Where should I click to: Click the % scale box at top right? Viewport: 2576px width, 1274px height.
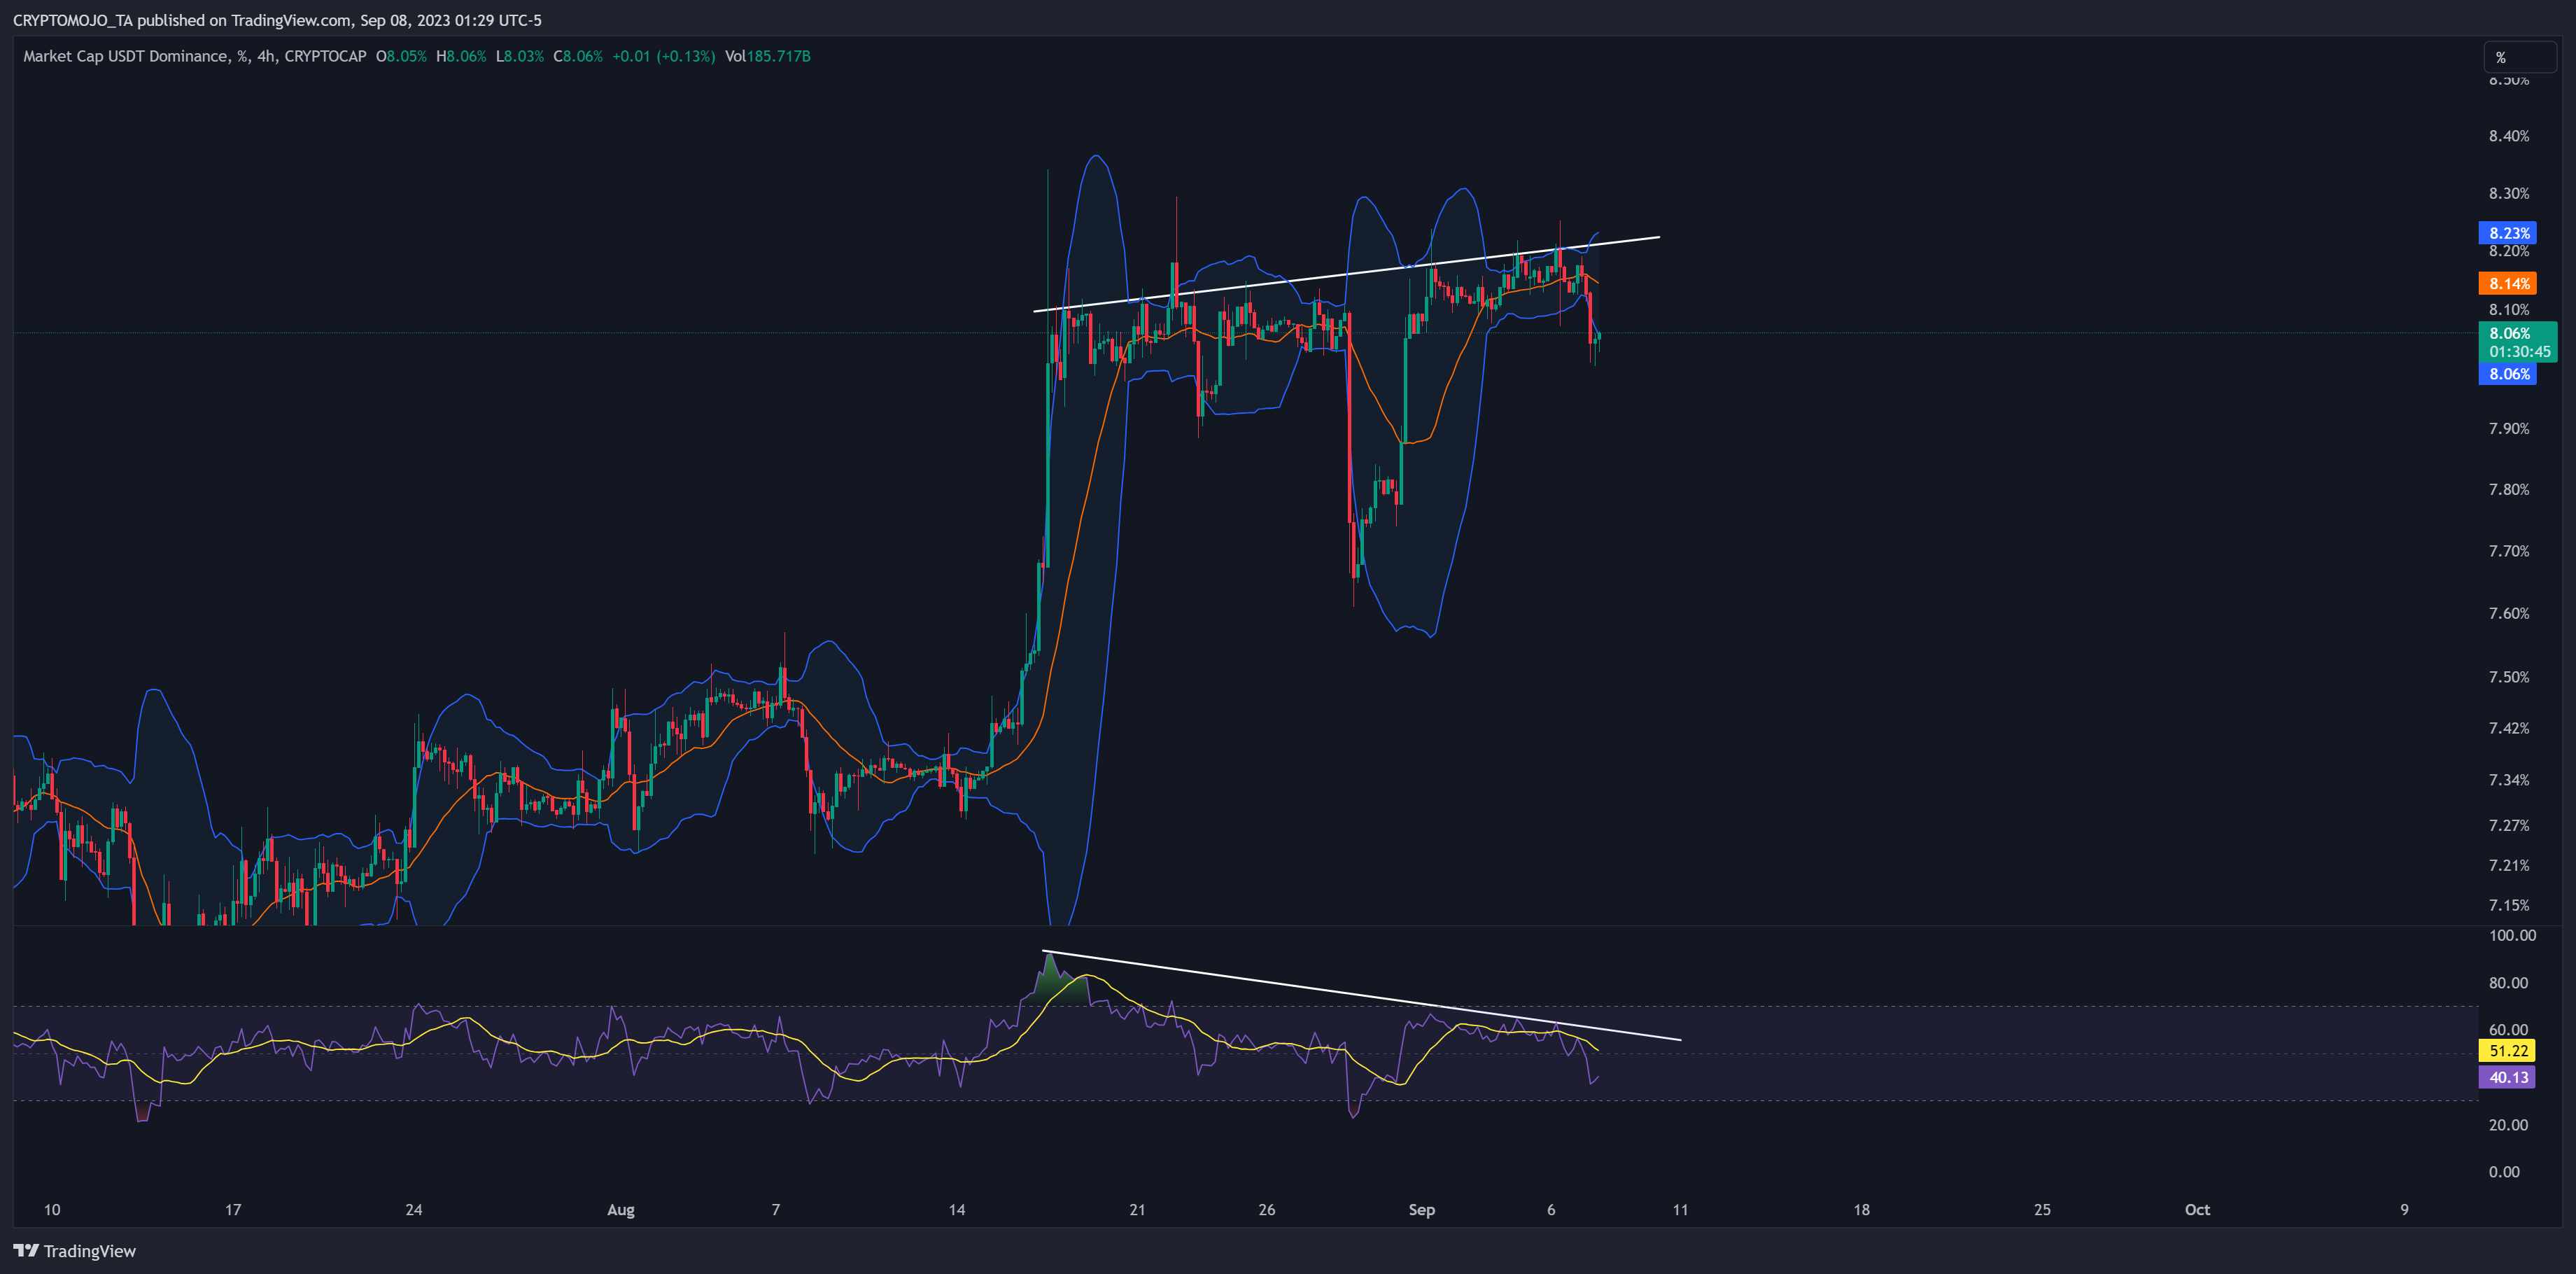2520,57
